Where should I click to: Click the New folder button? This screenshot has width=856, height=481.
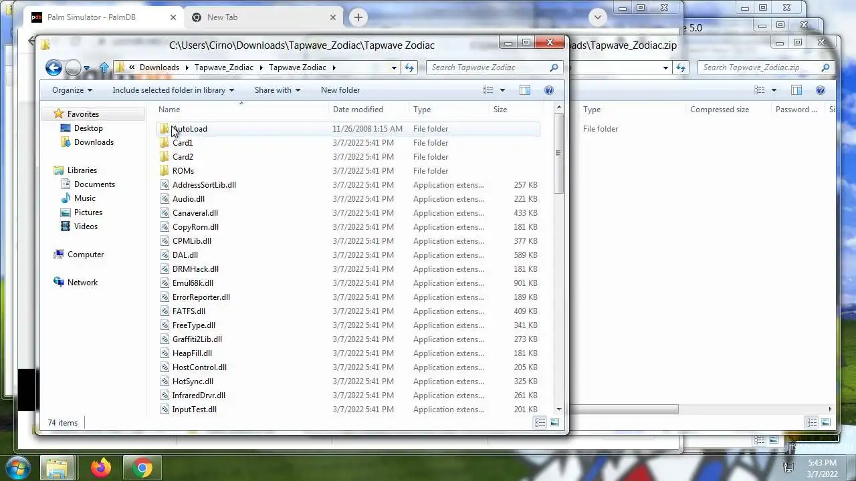coord(340,90)
